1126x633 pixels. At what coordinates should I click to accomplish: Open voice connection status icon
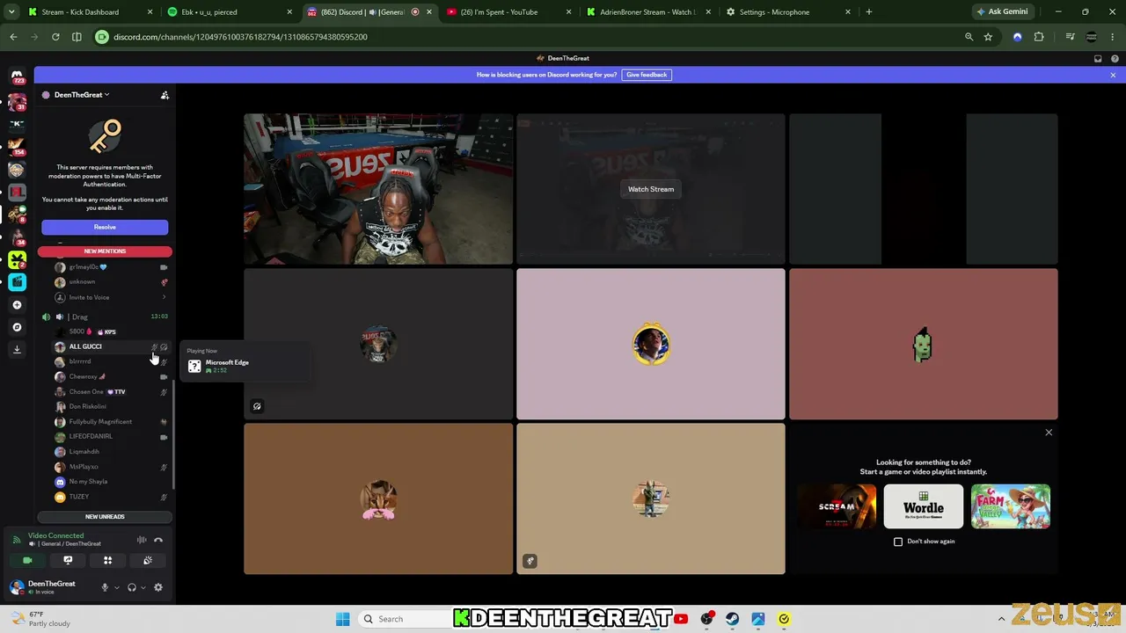(x=16, y=540)
